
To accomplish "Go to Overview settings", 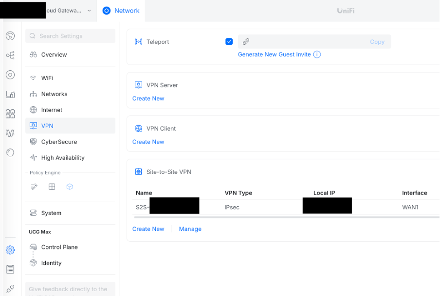I will (70, 54).
